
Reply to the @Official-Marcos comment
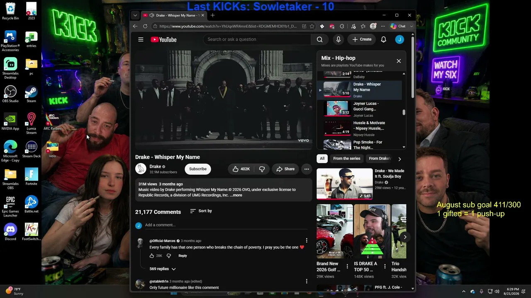(183, 256)
